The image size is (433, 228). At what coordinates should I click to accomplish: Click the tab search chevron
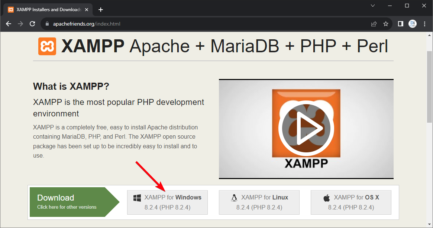(x=372, y=6)
